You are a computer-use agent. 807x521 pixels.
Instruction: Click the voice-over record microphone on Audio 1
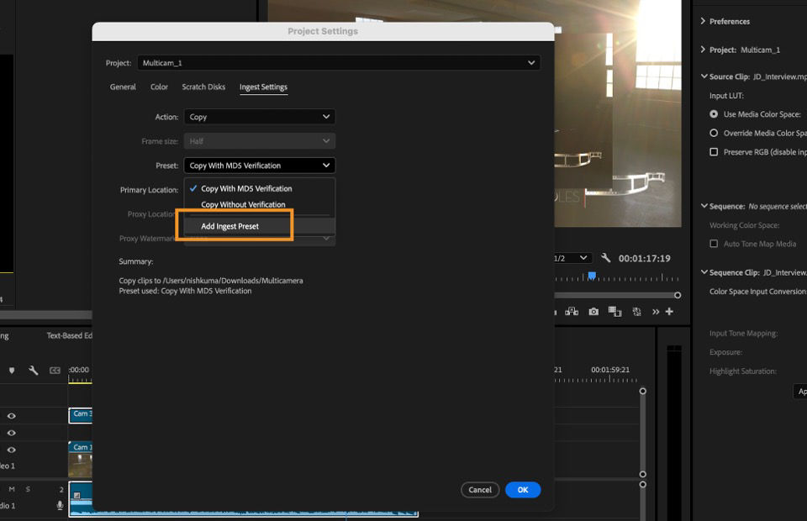pyautogui.click(x=61, y=505)
